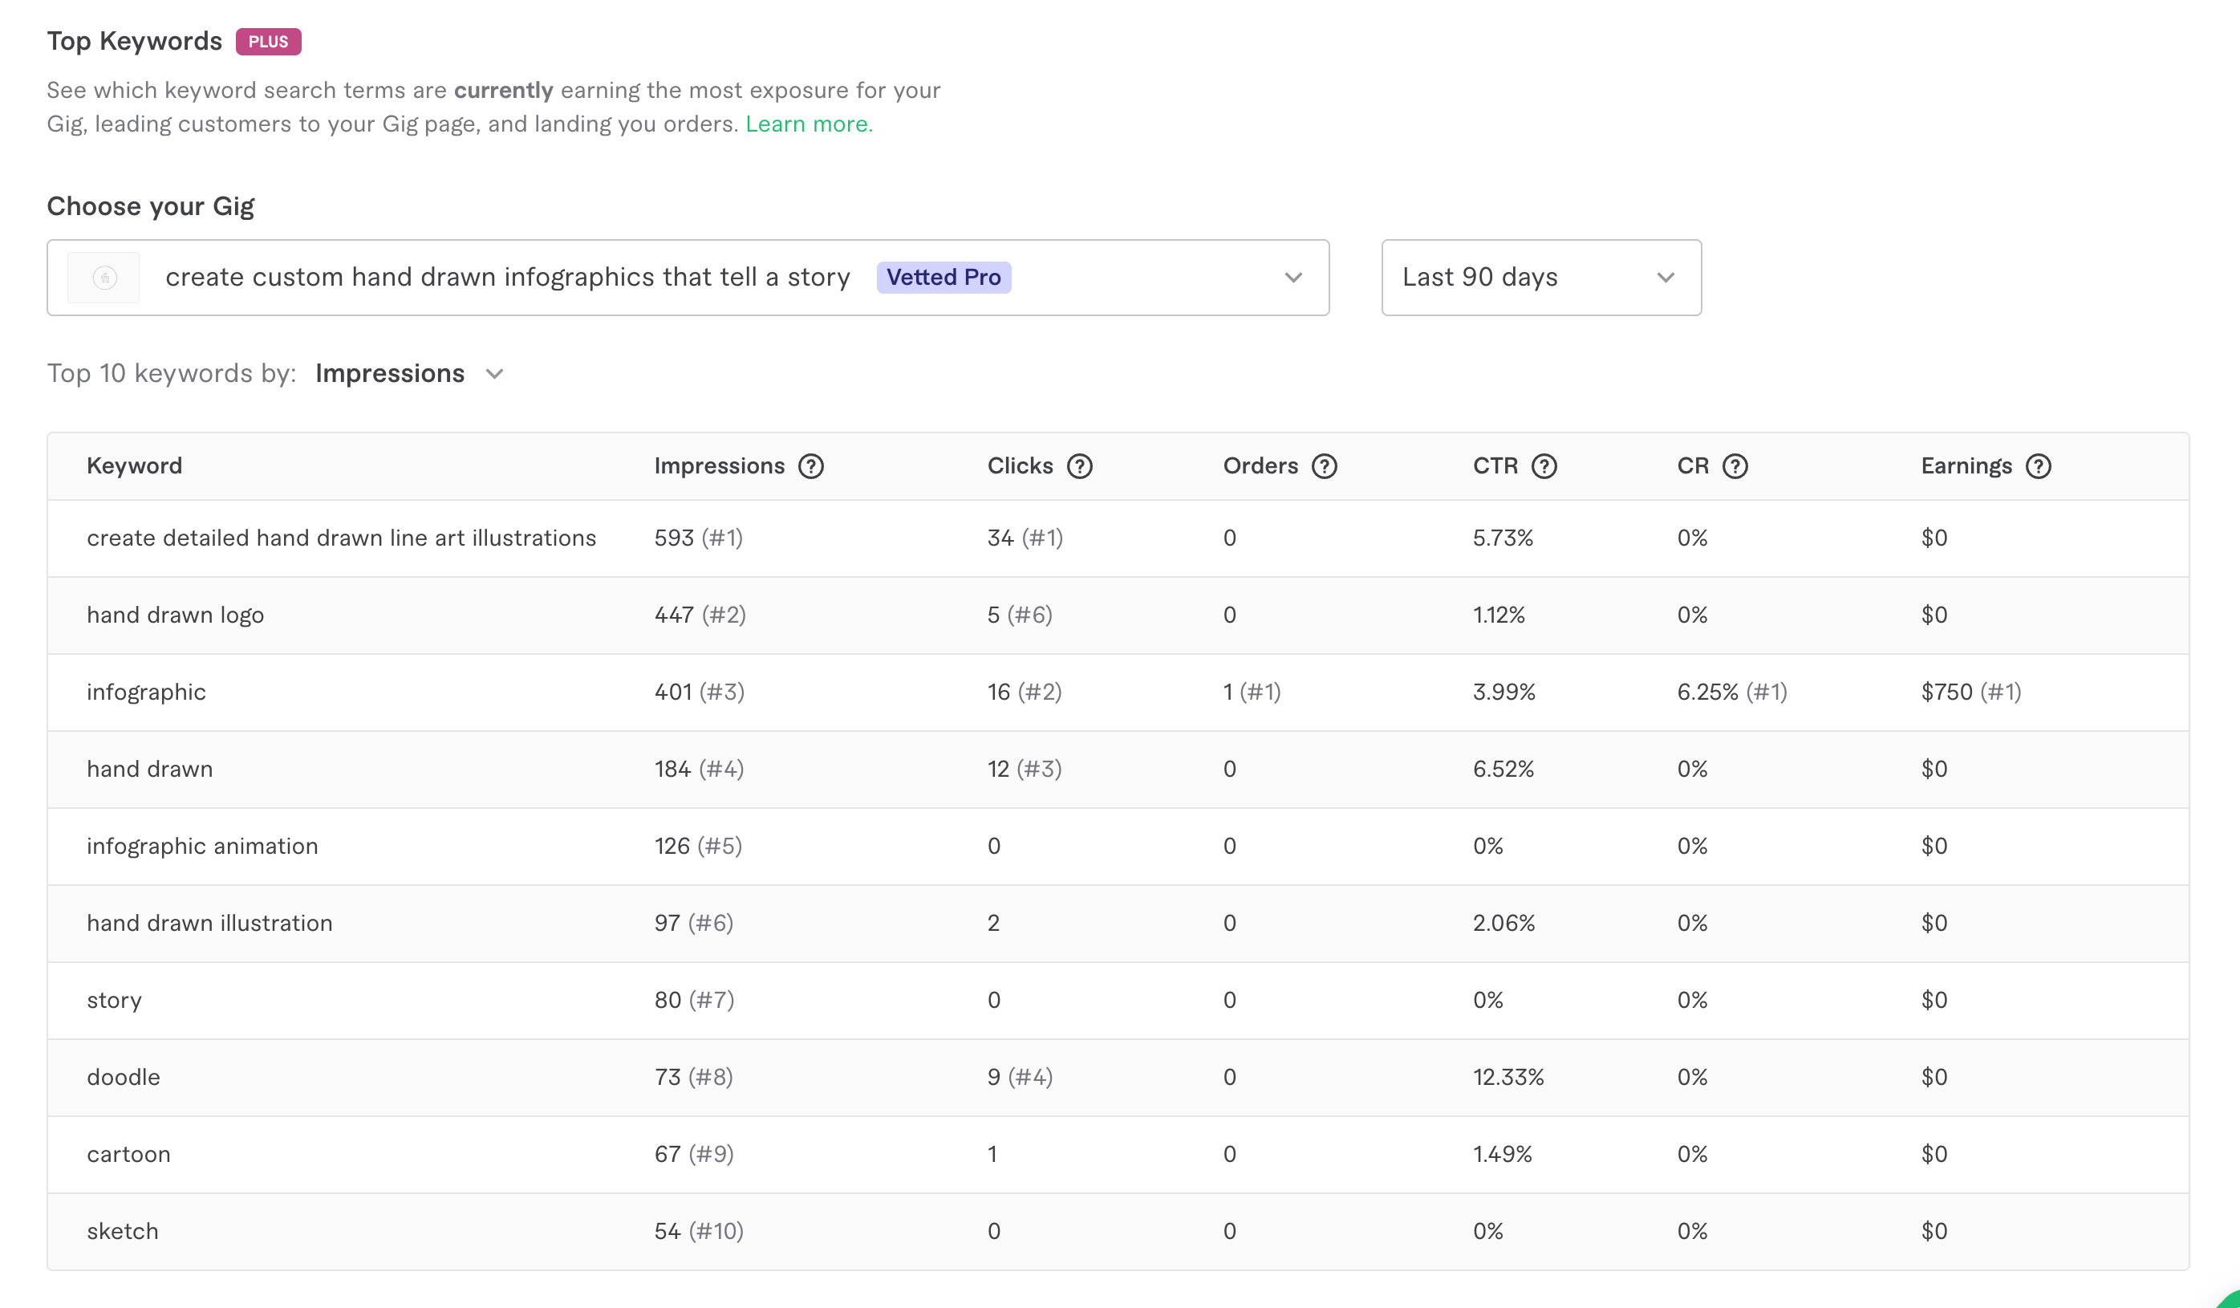Screen dimensions: 2240x1308
Task: Click the Orders column help icon
Action: pyautogui.click(x=1324, y=466)
